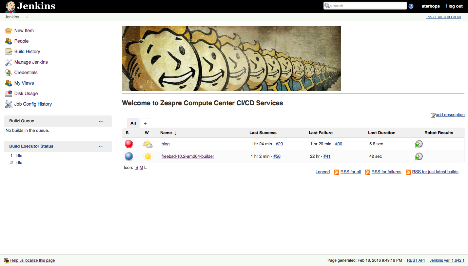Collapse the Build Queue panel
Viewport: 468px width, 266px height.
click(x=101, y=121)
